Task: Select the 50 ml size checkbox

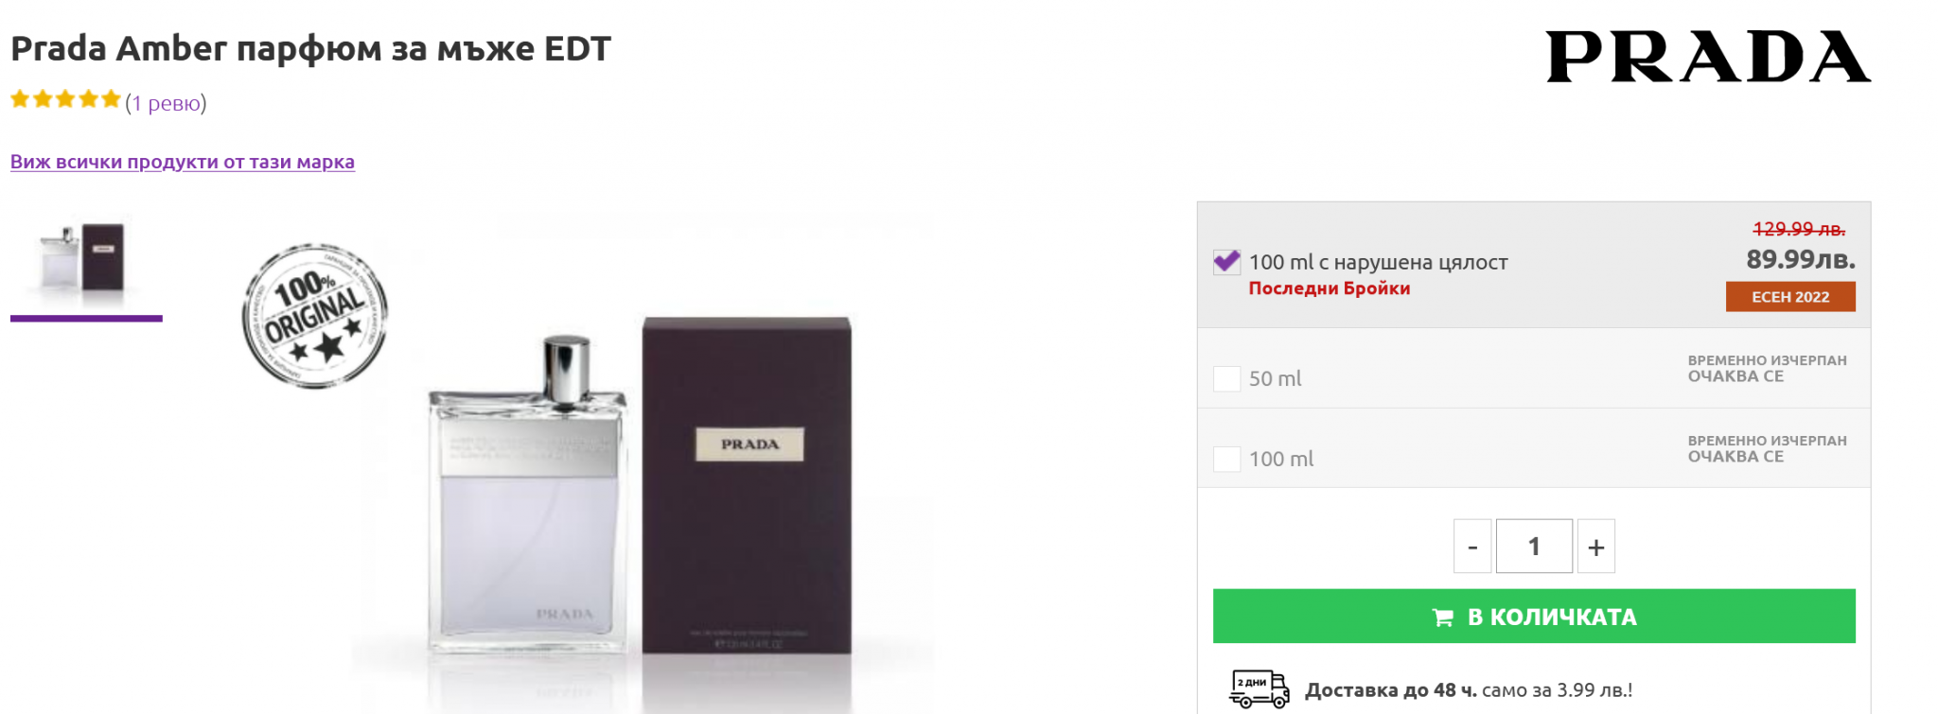Action: pos(1227,378)
